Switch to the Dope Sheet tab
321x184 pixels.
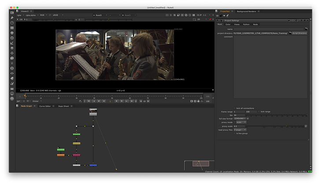[x=63, y=106]
